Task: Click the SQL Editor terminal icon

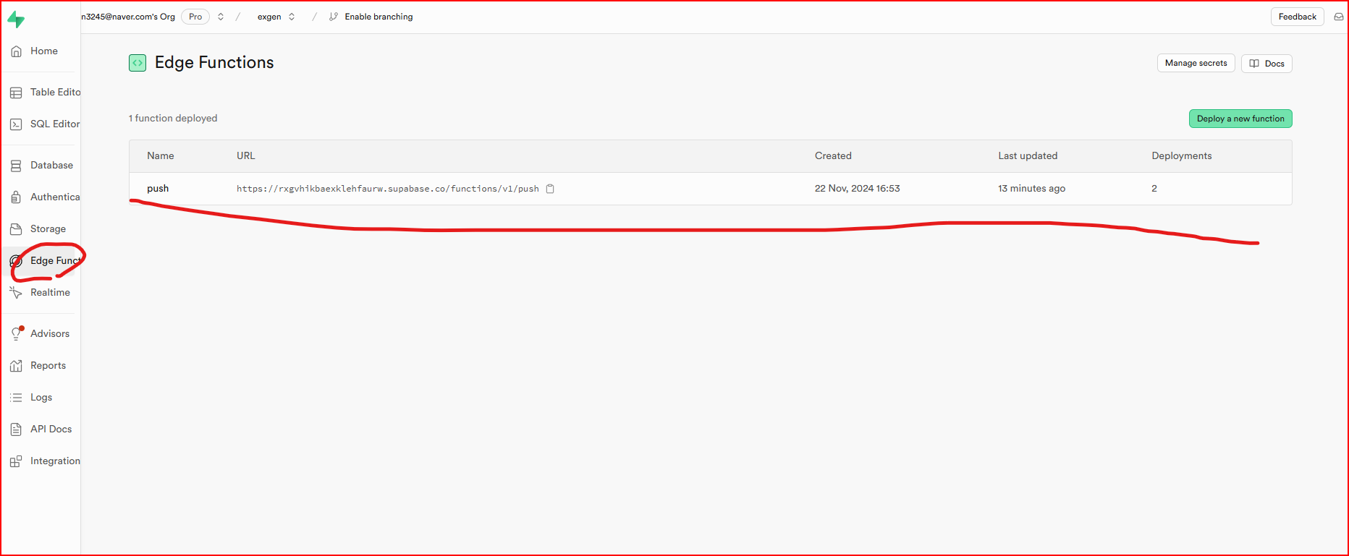Action: tap(16, 124)
